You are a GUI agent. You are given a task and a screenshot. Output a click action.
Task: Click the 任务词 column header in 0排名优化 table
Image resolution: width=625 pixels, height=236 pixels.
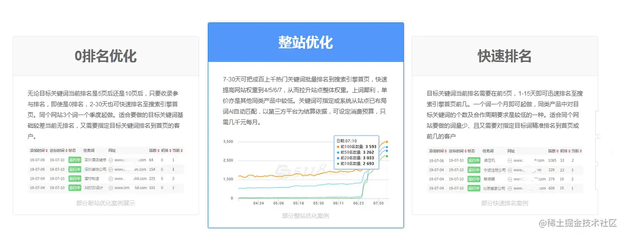89,151
